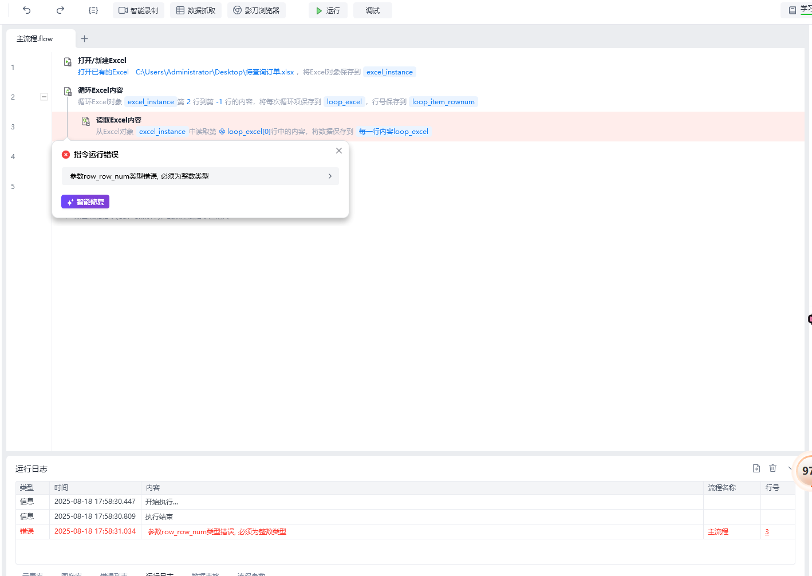812x576 pixels.
Task: Click the loop_item_rownum variable
Action: [443, 102]
